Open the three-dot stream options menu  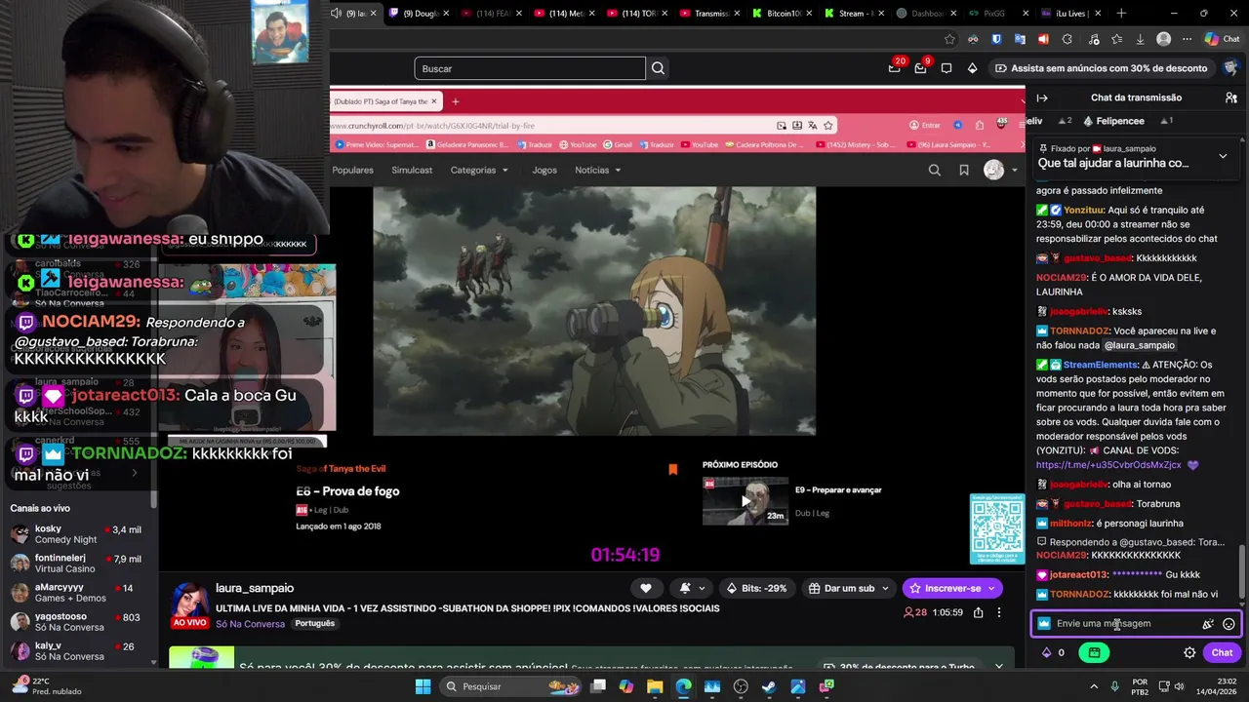[x=998, y=612]
